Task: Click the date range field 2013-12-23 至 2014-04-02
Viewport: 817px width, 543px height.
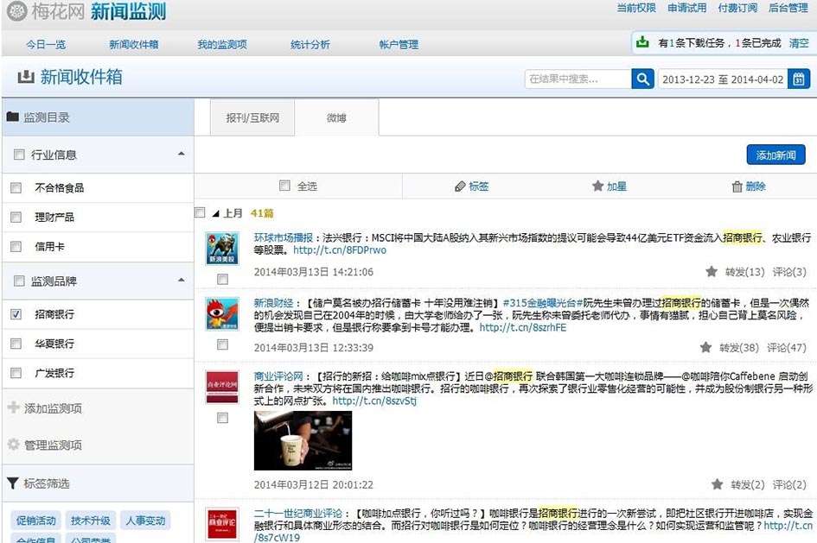Action: [723, 79]
